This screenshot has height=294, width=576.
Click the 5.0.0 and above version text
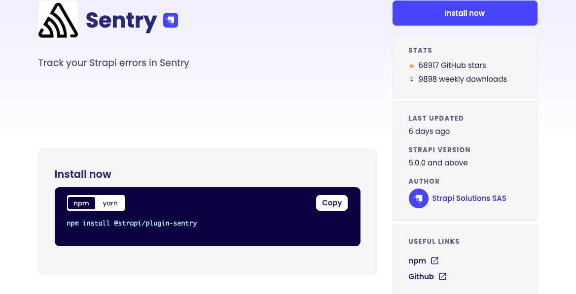click(438, 163)
